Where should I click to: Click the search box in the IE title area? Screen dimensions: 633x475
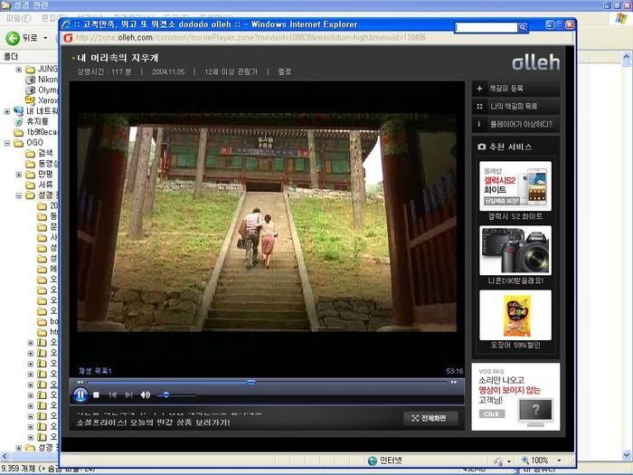(487, 27)
